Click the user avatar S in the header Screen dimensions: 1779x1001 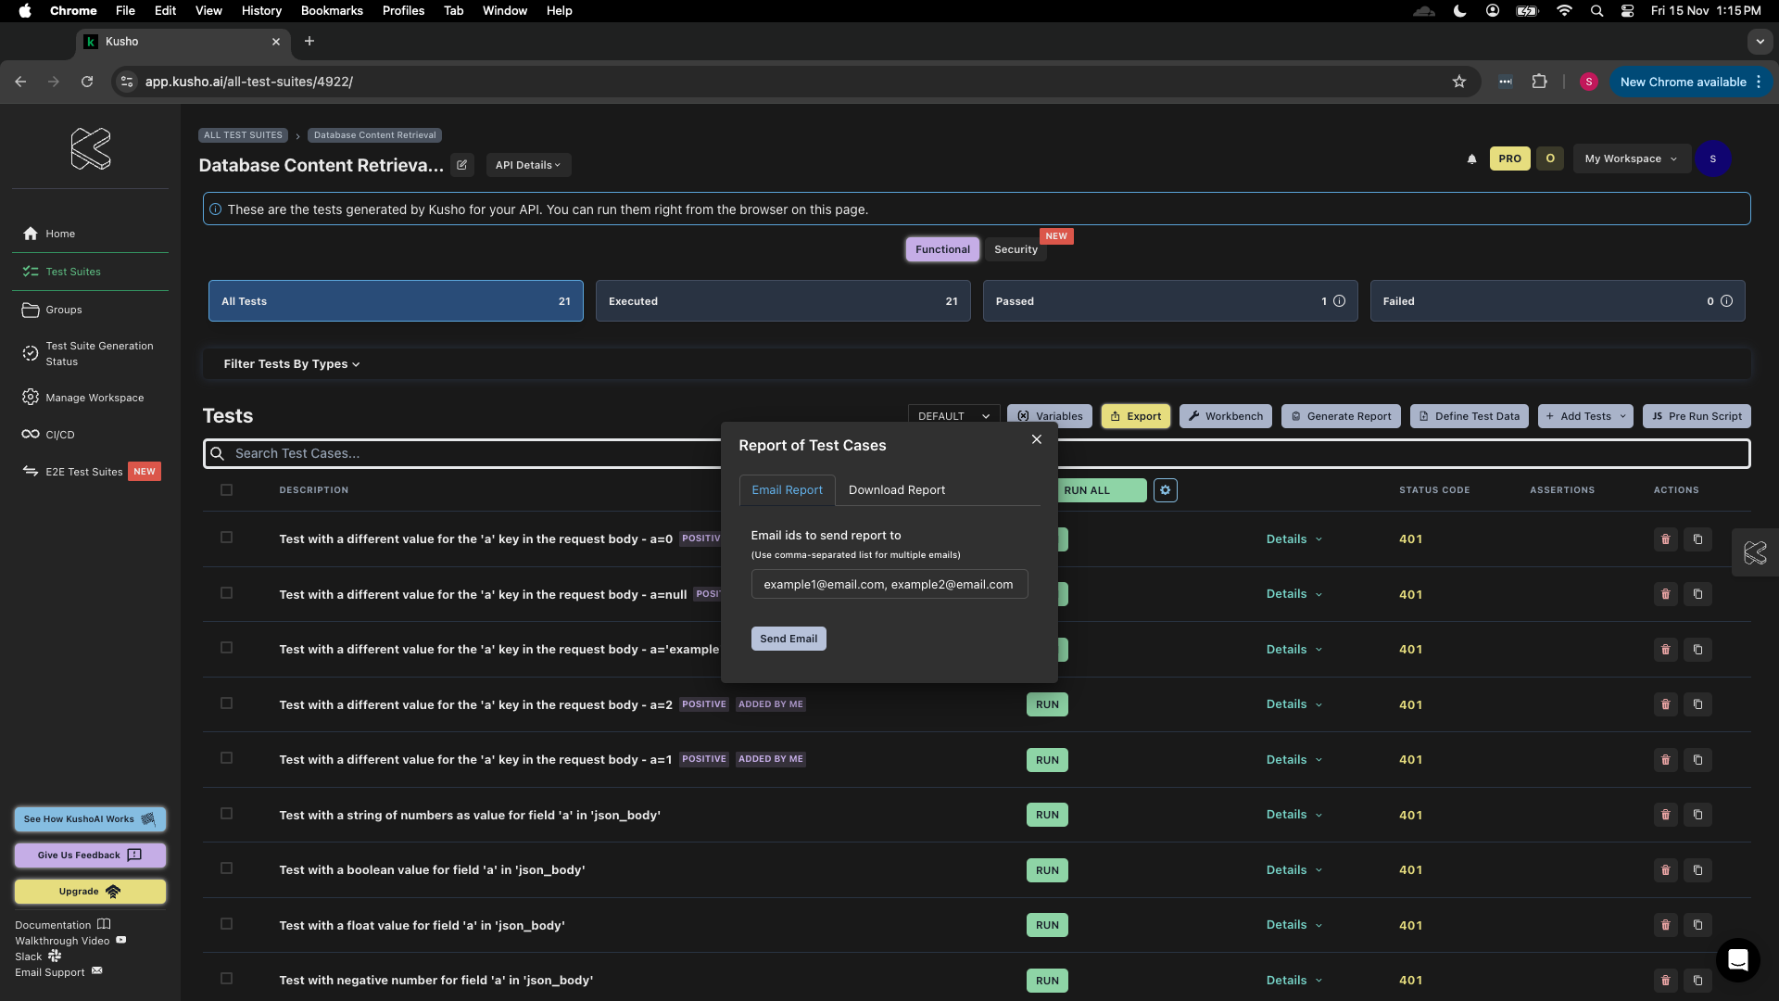[x=1712, y=158]
